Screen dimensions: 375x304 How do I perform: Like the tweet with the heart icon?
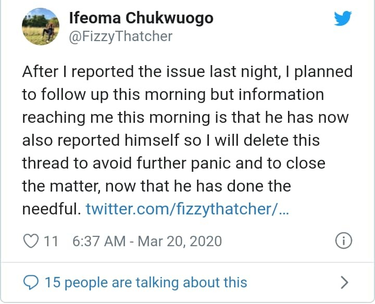point(32,241)
